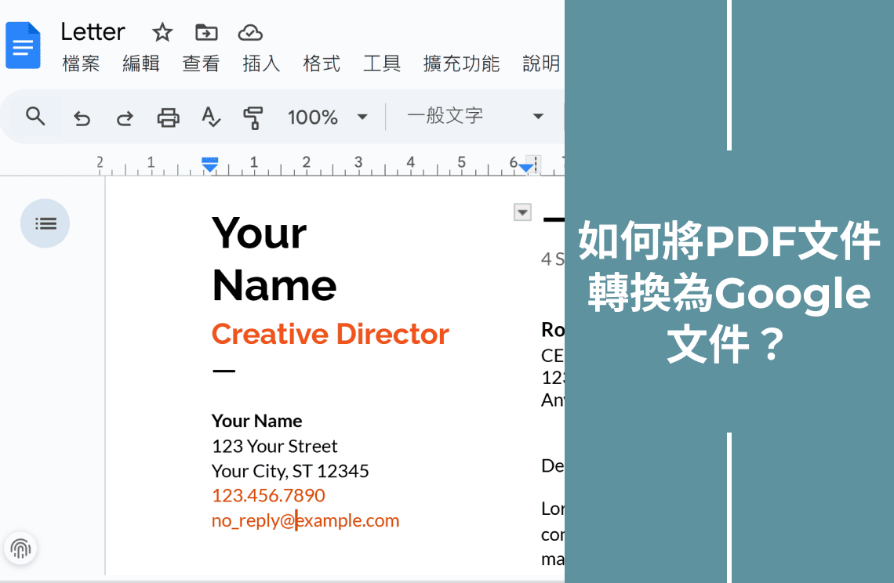Screen dimensions: 894x583
Task: Open the 工具 menu
Action: [x=382, y=63]
